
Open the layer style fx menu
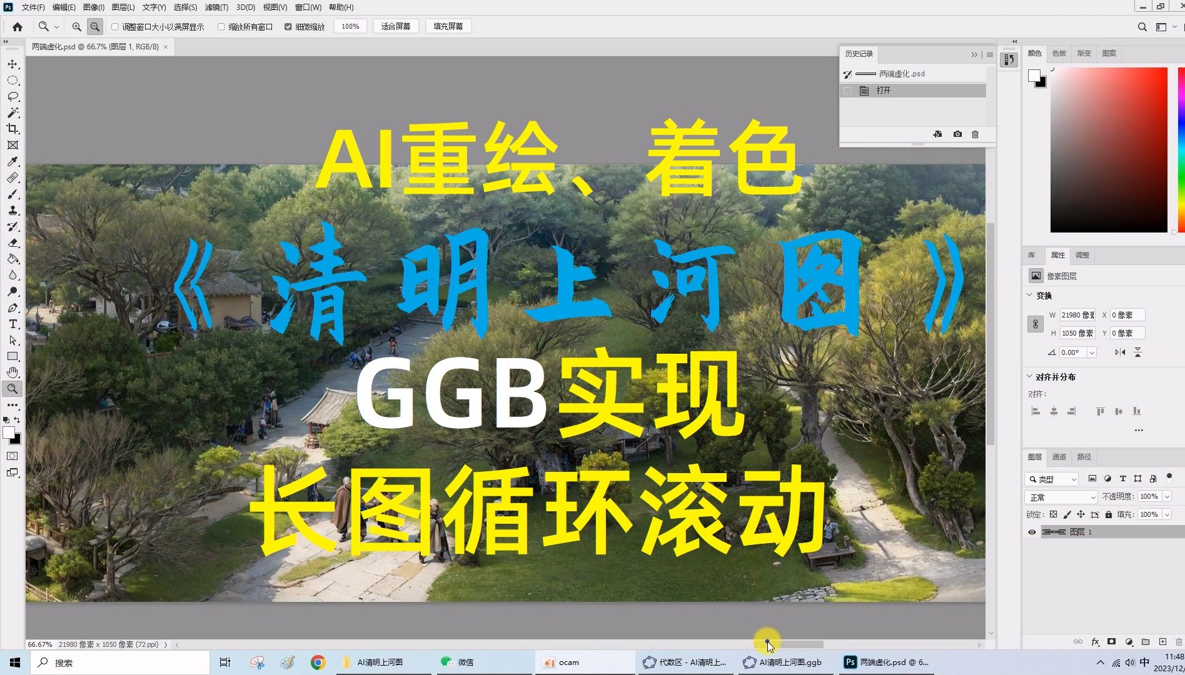[x=1095, y=642]
